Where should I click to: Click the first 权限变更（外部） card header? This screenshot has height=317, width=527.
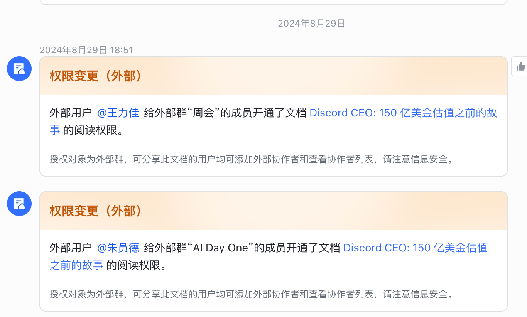pos(274,76)
